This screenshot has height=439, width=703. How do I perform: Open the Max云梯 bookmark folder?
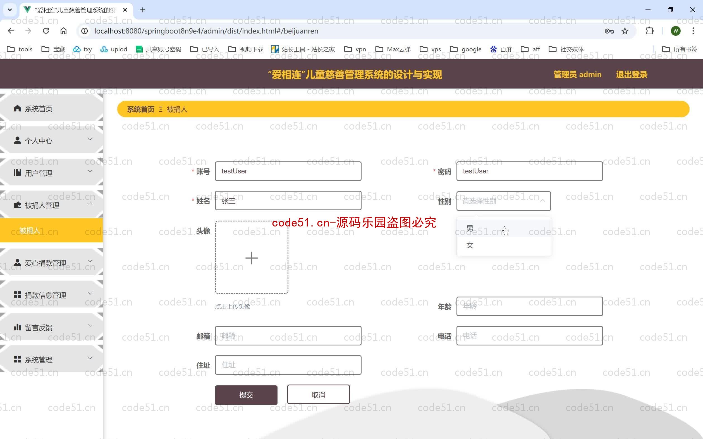pyautogui.click(x=393, y=49)
